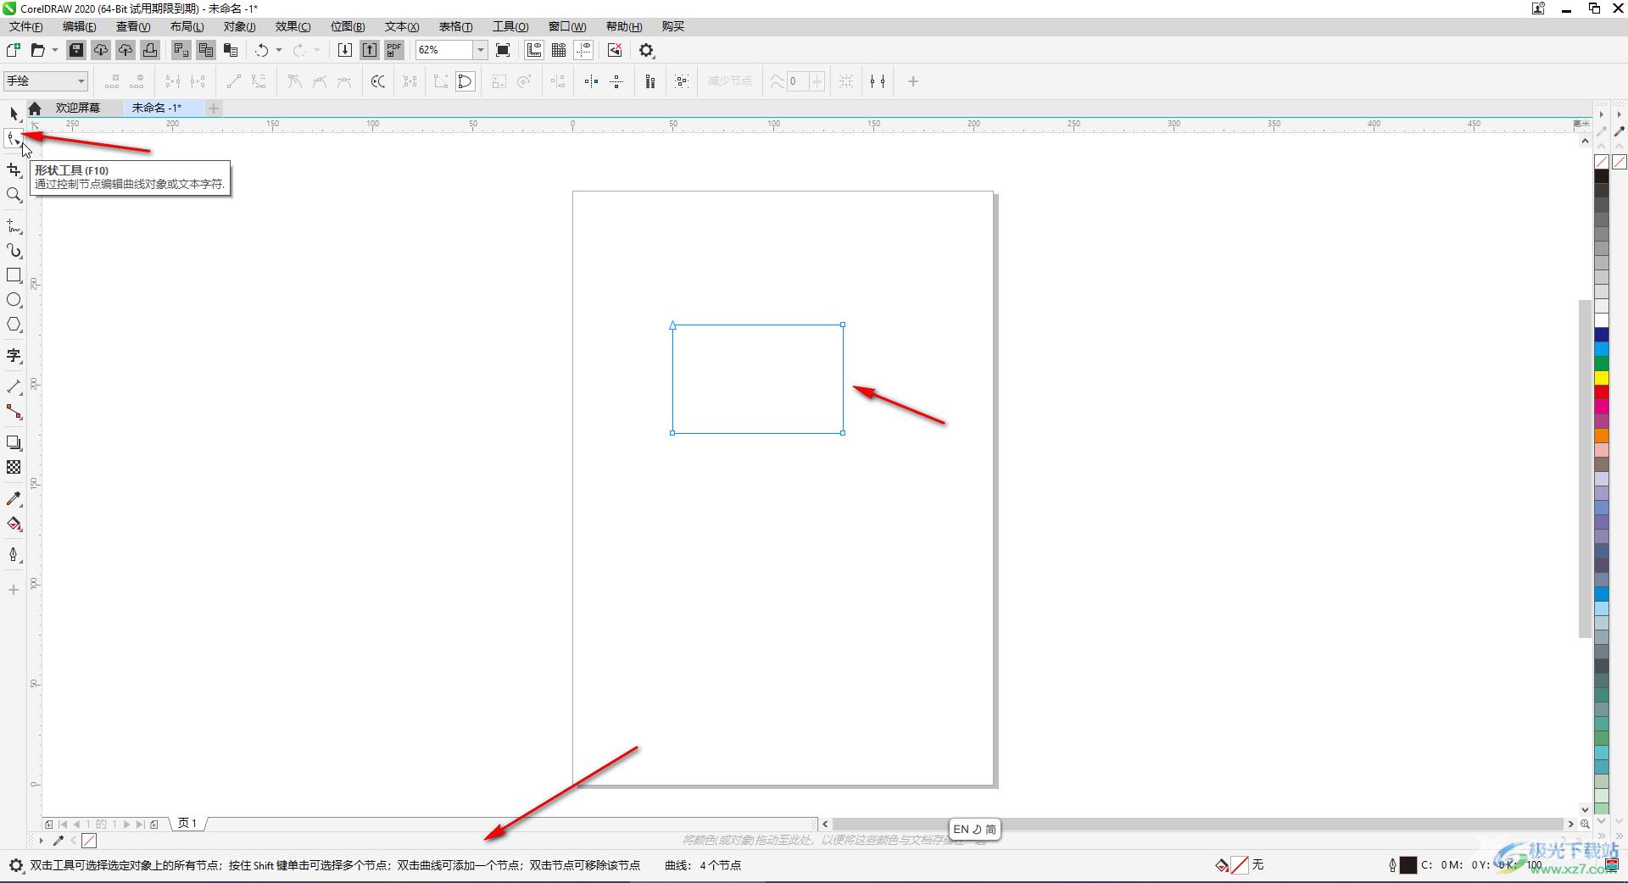Select the Drop Shadow tool
Viewport: 1628px width, 883px height.
pos(14,443)
